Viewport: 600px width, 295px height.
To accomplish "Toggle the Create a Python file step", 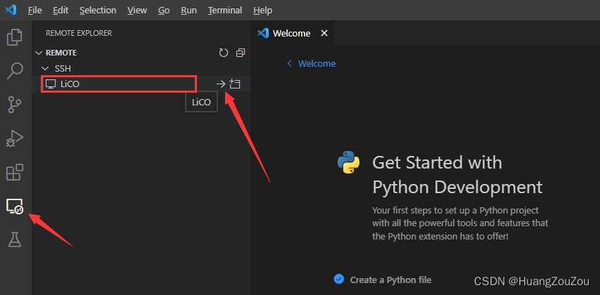I will tap(338, 279).
